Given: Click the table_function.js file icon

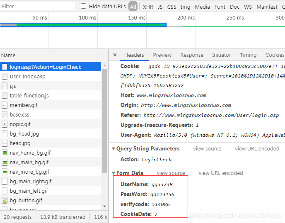Looking at the screenshot, I should (5, 96).
